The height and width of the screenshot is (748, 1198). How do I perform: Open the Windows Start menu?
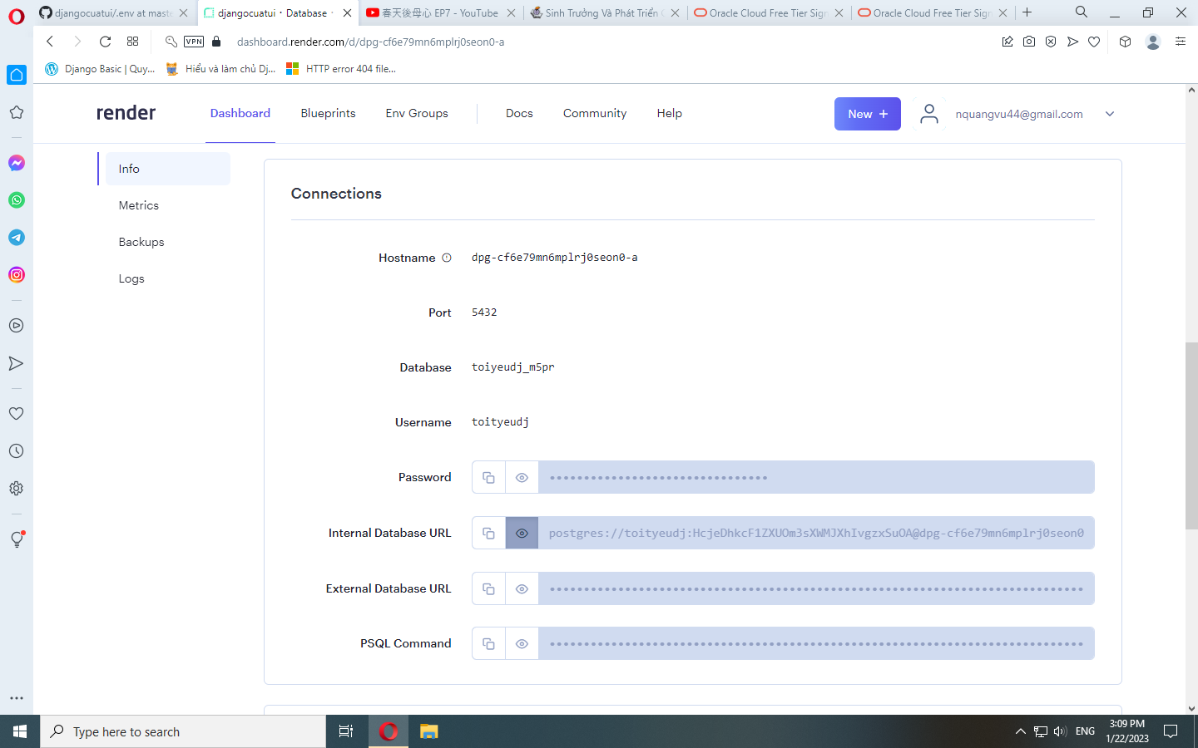click(x=20, y=731)
